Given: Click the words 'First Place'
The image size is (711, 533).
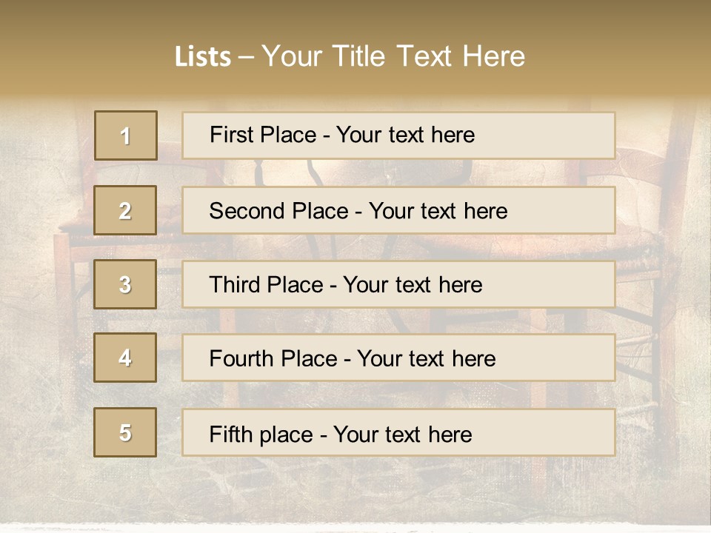Looking at the screenshot, I should coord(263,135).
